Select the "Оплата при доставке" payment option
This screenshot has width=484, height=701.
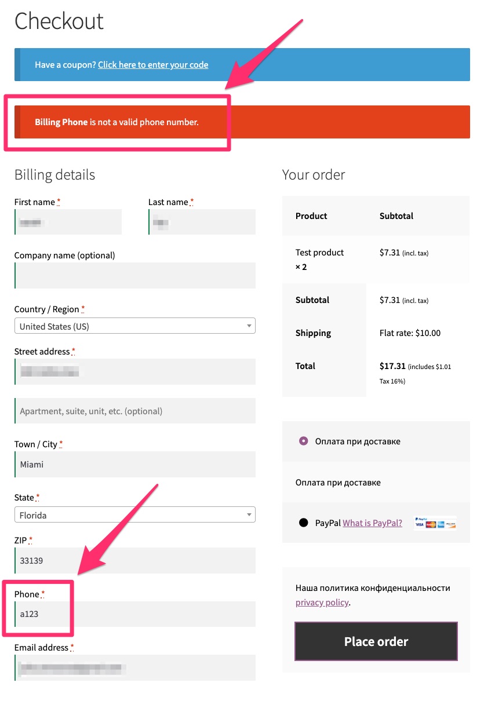click(303, 441)
